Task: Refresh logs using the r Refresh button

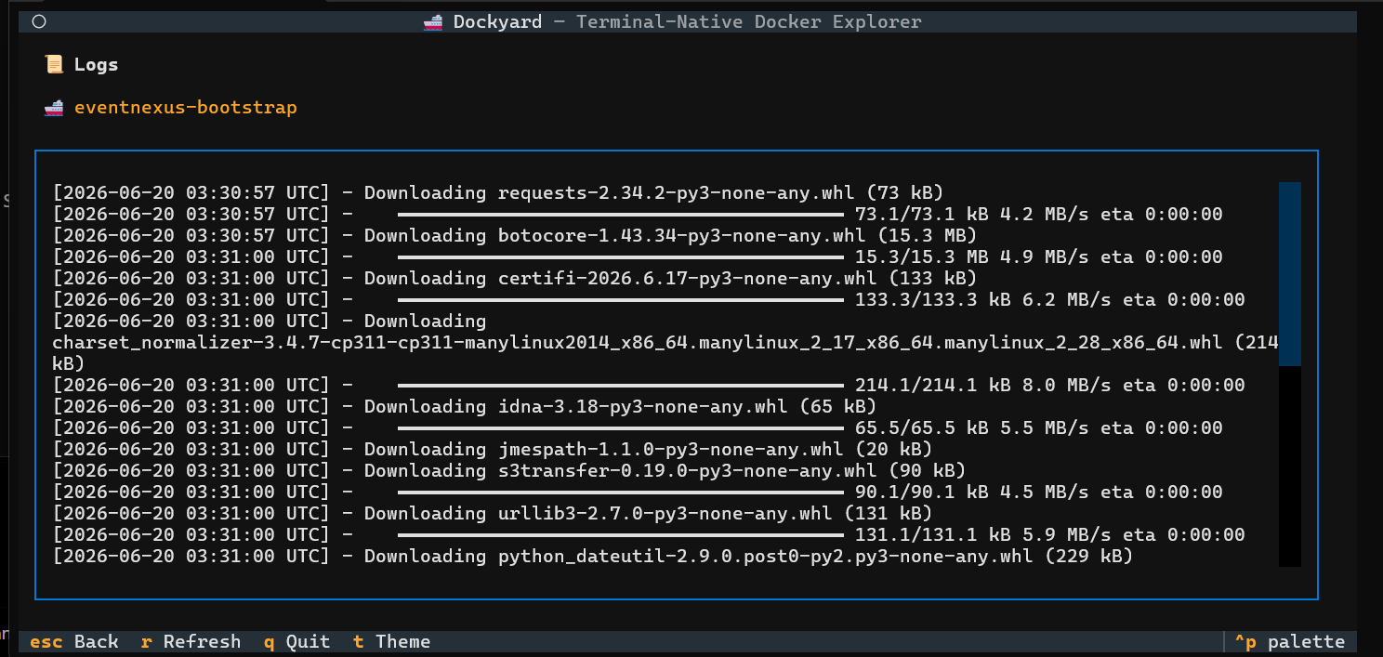Action: click(x=191, y=641)
